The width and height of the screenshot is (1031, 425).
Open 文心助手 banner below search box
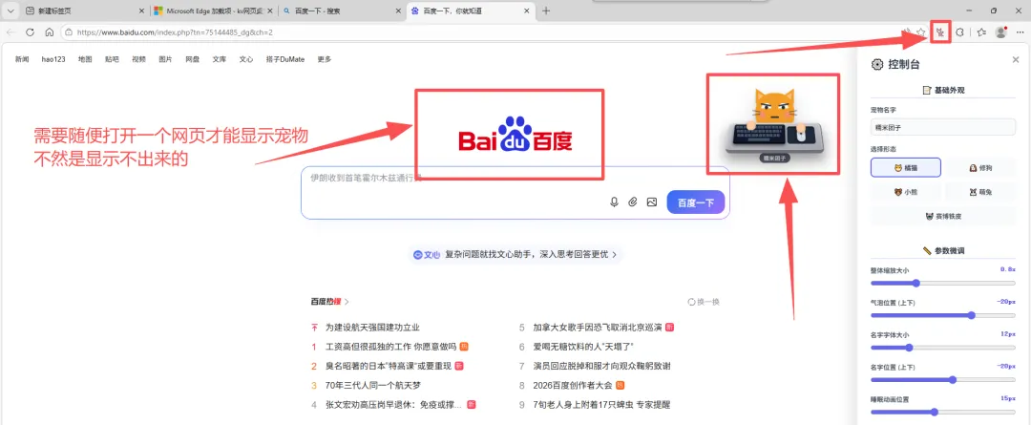(x=515, y=255)
